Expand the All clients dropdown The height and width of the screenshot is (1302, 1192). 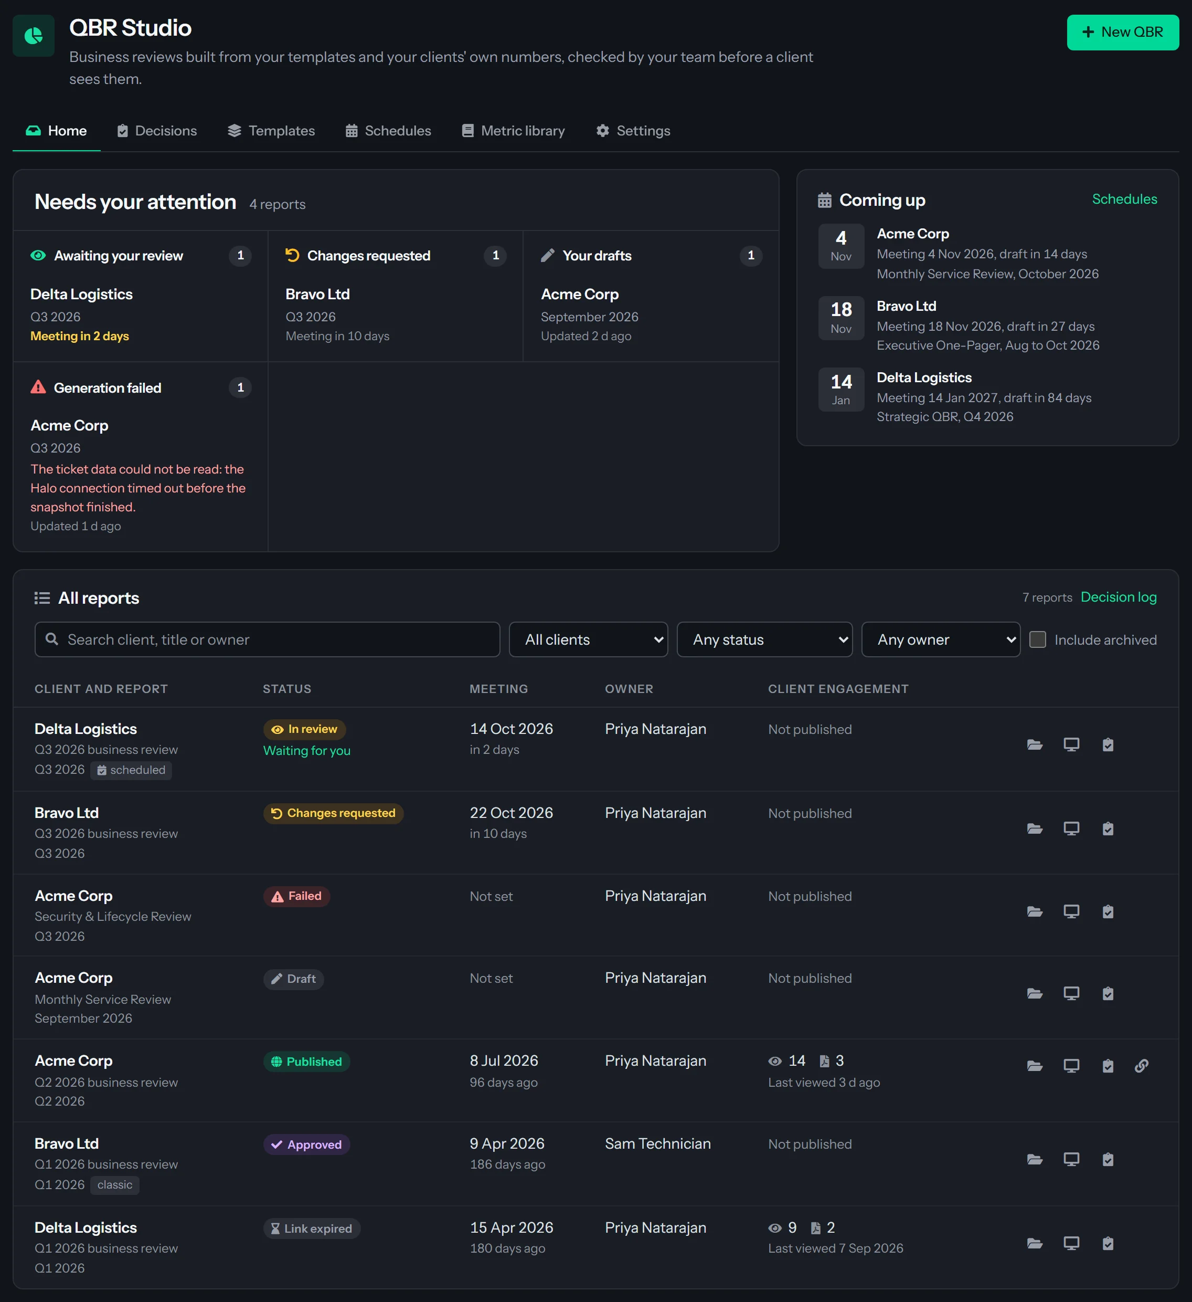[588, 639]
